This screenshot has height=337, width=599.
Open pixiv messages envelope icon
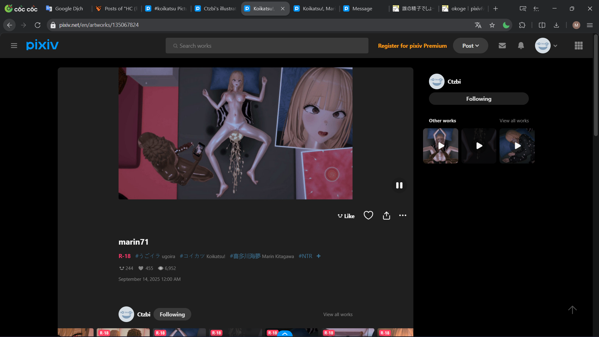coord(502,46)
